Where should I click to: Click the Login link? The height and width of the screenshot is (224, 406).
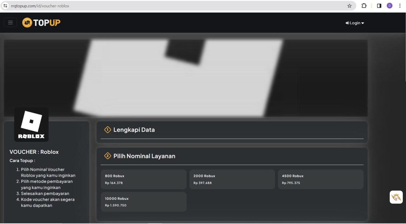pyautogui.click(x=354, y=23)
